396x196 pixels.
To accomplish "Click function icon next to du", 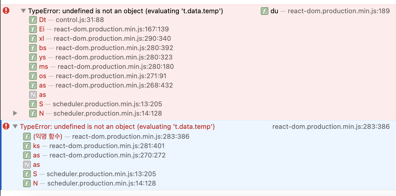I will coord(265,11).
